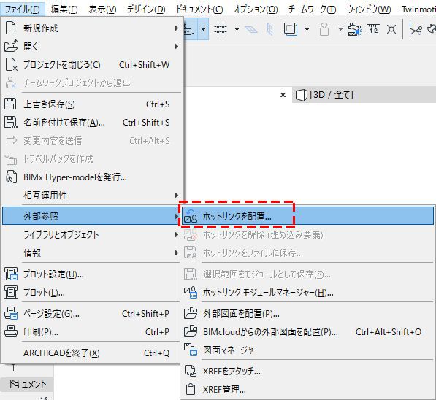Choose ページ設定(G)... menu entry
436x400 pixels.
pyautogui.click(x=91, y=314)
